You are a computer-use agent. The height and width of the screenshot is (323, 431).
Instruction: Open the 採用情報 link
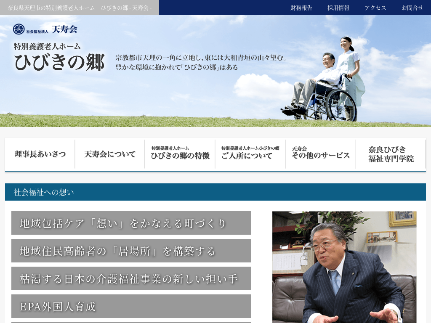[338, 8]
